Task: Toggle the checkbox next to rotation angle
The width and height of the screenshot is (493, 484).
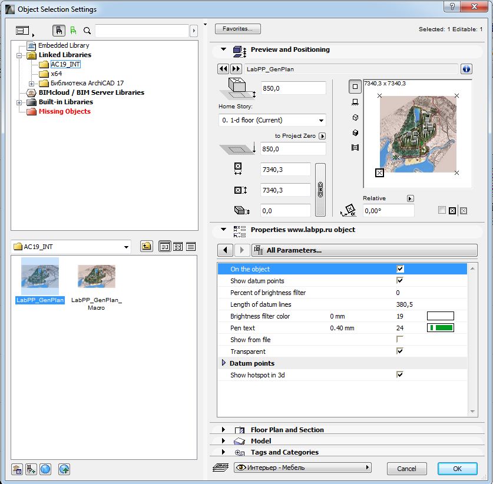Action: pyautogui.click(x=442, y=210)
